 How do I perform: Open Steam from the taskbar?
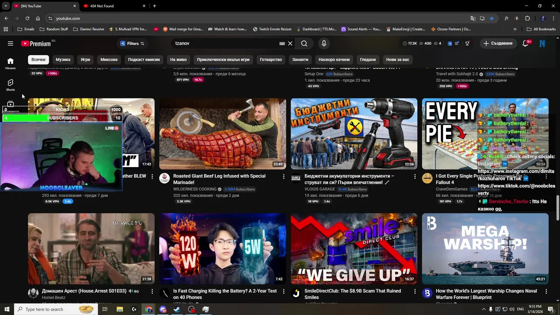point(177,309)
